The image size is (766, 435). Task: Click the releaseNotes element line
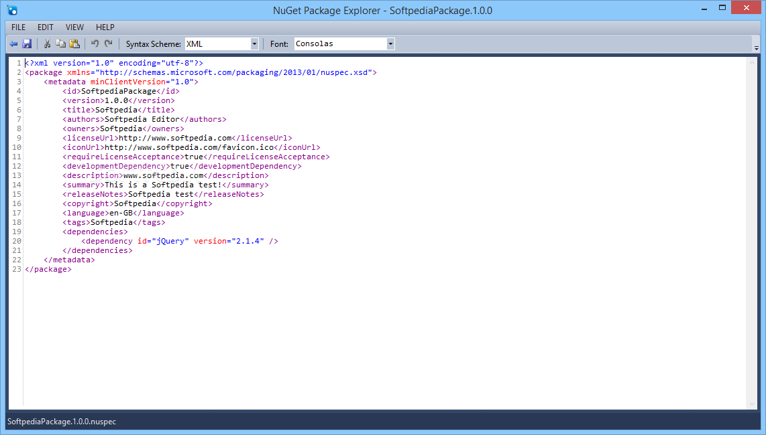(163, 194)
